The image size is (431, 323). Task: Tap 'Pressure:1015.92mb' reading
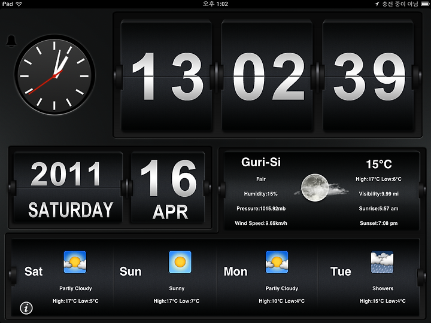click(261, 209)
